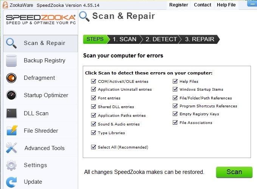Click the Advanced Tools wrench icon

(12, 148)
